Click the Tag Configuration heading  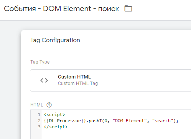click(55, 40)
